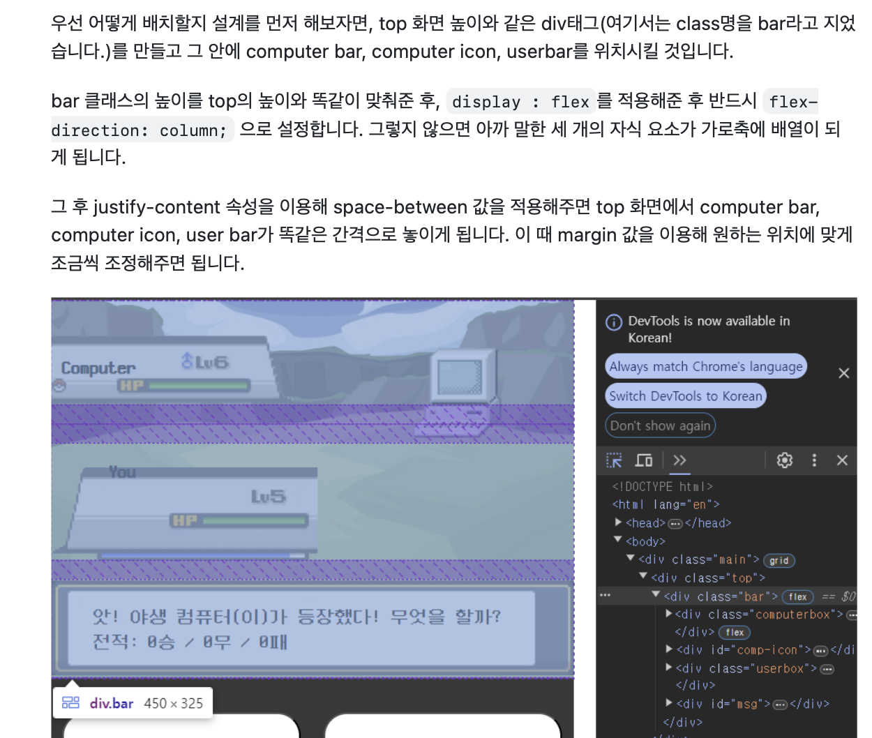The width and height of the screenshot is (872, 738).
Task: Click the "You" label in game
Action: [x=122, y=472]
